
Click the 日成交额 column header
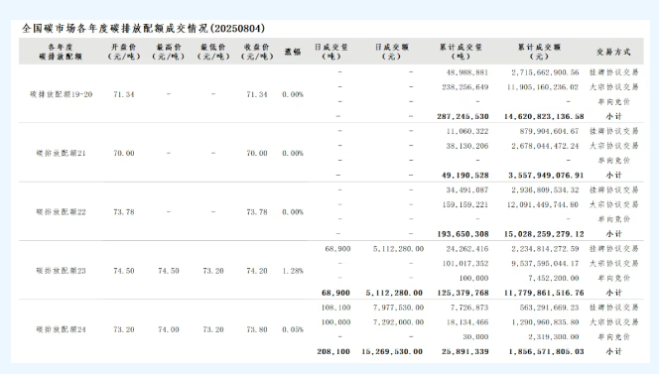[392, 52]
